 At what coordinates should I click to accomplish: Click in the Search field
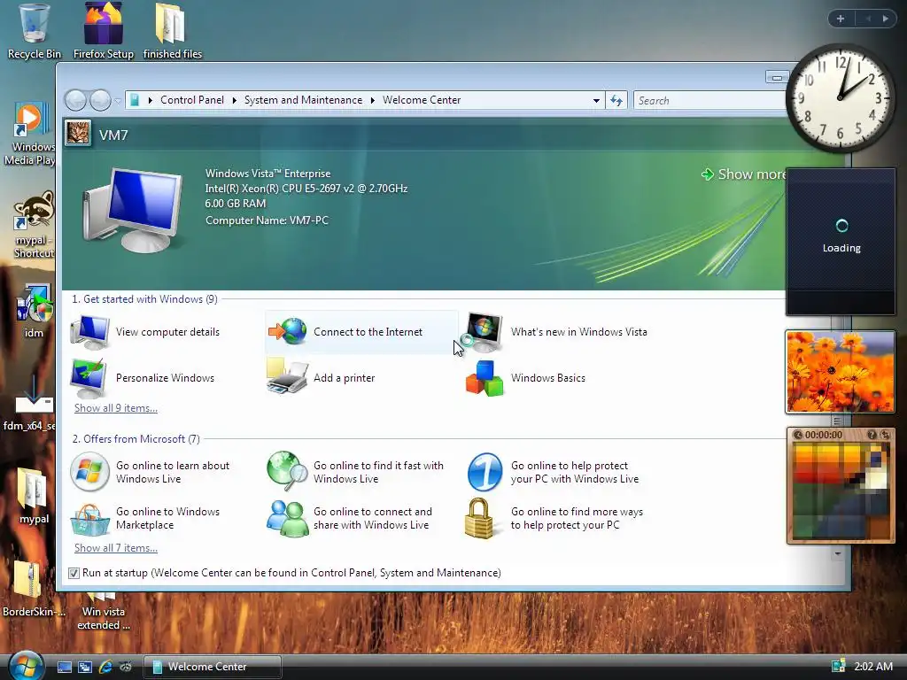(x=710, y=101)
